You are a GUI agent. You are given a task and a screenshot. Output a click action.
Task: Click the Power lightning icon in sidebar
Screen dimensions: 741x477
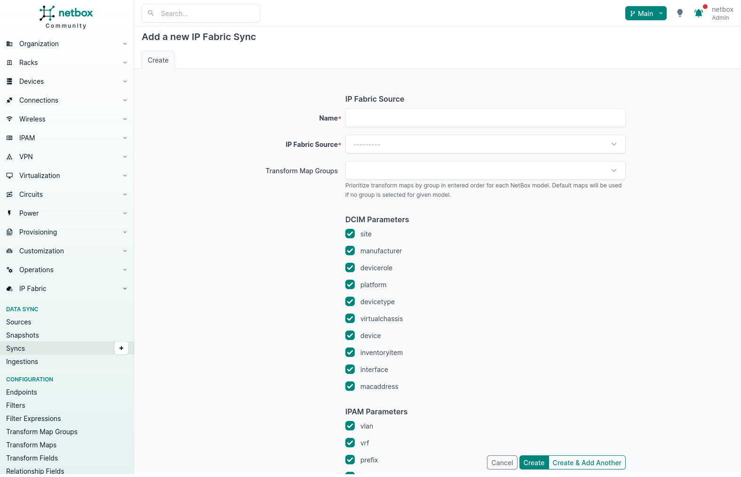pos(9,213)
